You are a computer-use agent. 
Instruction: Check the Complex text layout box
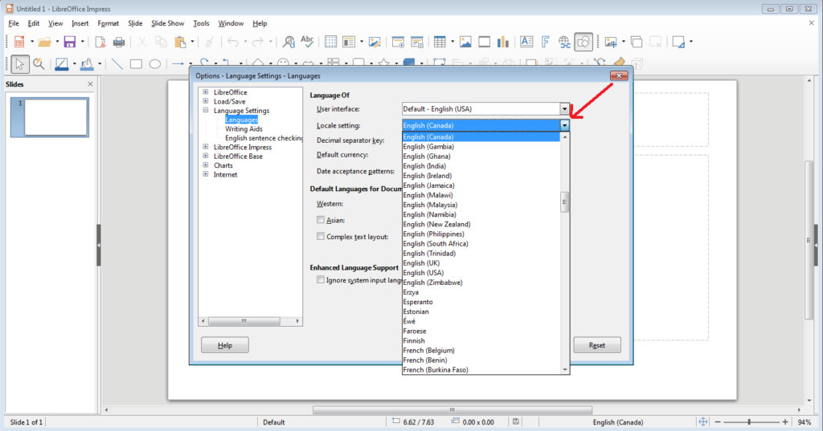coord(321,237)
